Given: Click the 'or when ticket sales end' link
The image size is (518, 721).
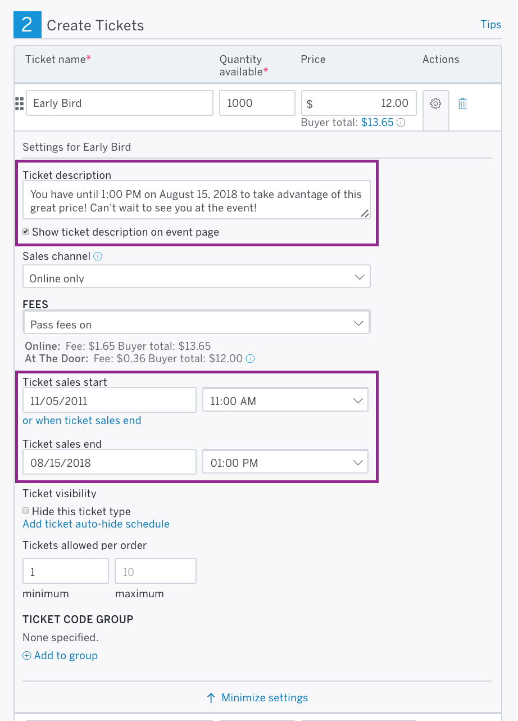Looking at the screenshot, I should click(x=81, y=420).
